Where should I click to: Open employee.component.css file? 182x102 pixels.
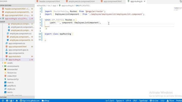point(20,33)
